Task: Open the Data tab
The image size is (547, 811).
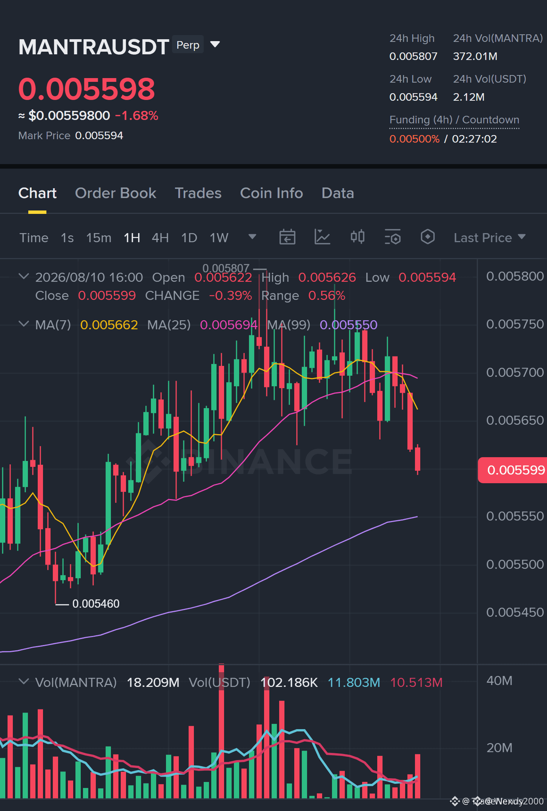Action: tap(338, 193)
